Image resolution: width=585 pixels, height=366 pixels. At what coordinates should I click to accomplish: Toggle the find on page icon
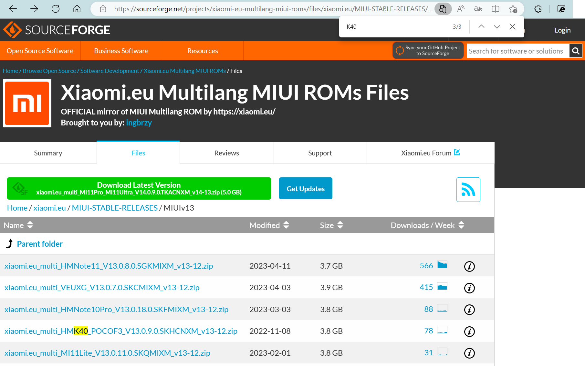tap(443, 9)
